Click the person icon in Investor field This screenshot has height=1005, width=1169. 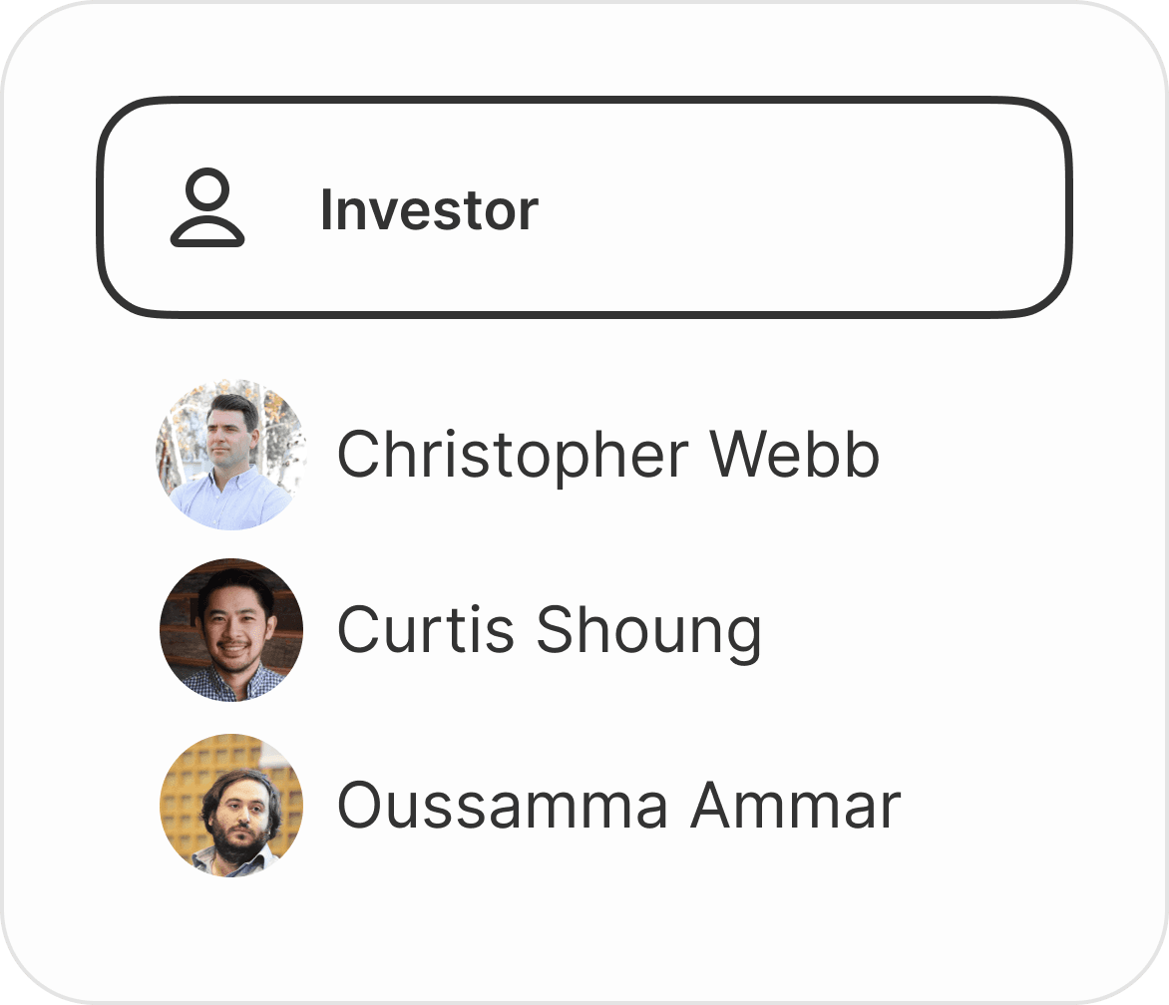coord(207,209)
